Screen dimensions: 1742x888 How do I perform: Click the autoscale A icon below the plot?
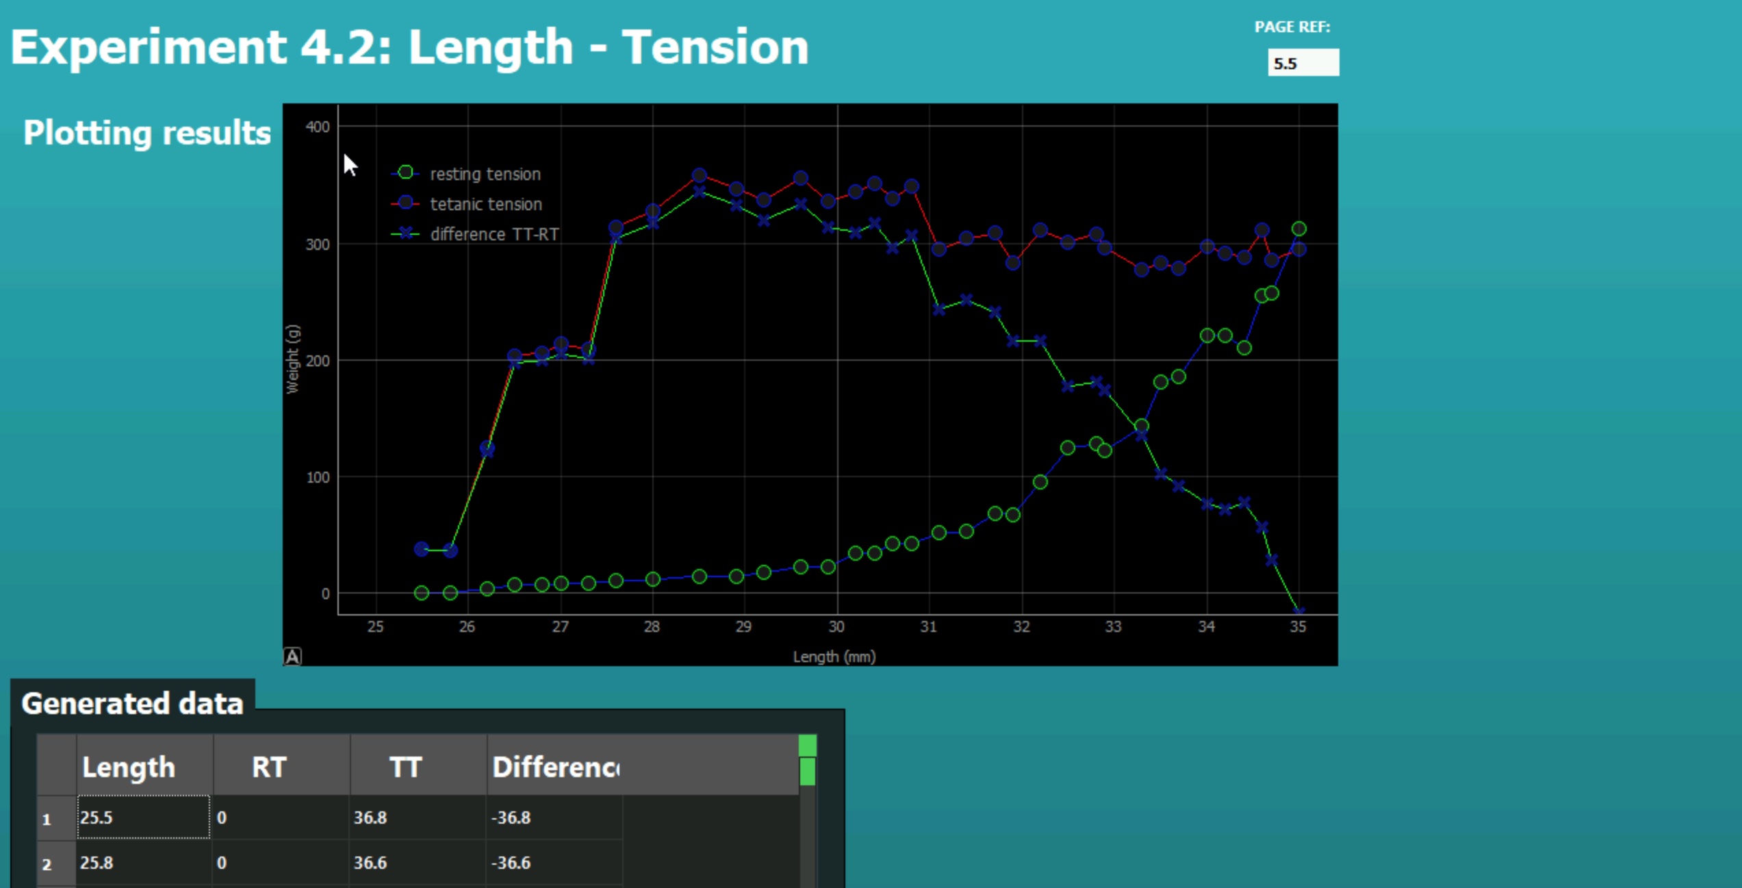tap(292, 657)
